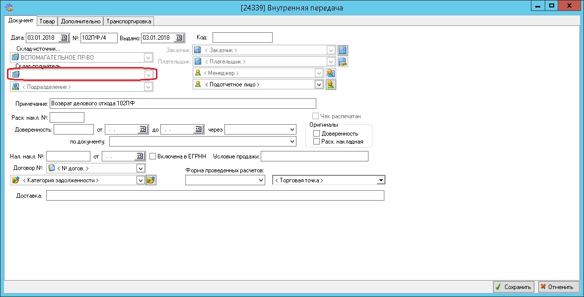This screenshot has width=584, height=297.
Task: Switch to the Товар tab
Action: tap(47, 21)
